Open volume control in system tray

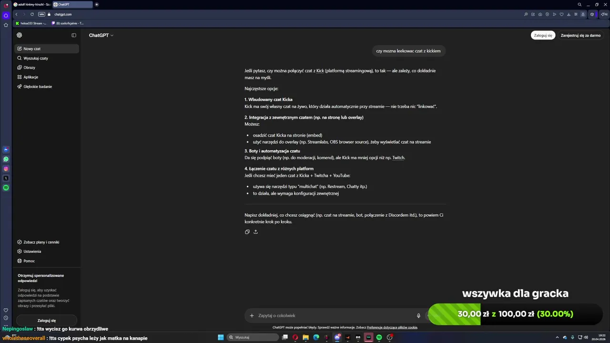click(x=586, y=337)
